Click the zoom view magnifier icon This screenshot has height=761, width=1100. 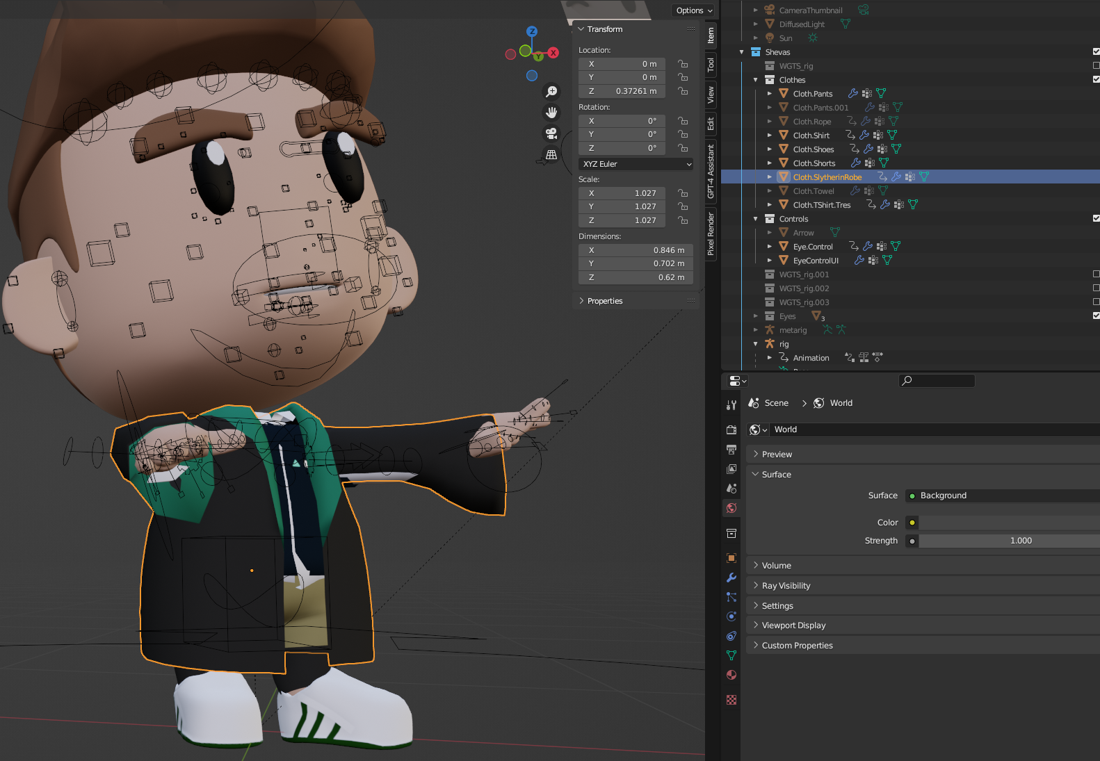(x=551, y=92)
